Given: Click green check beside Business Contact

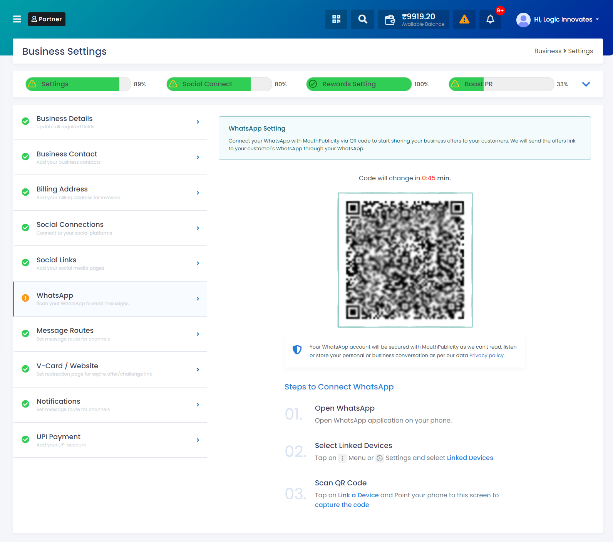Looking at the screenshot, I should point(25,157).
